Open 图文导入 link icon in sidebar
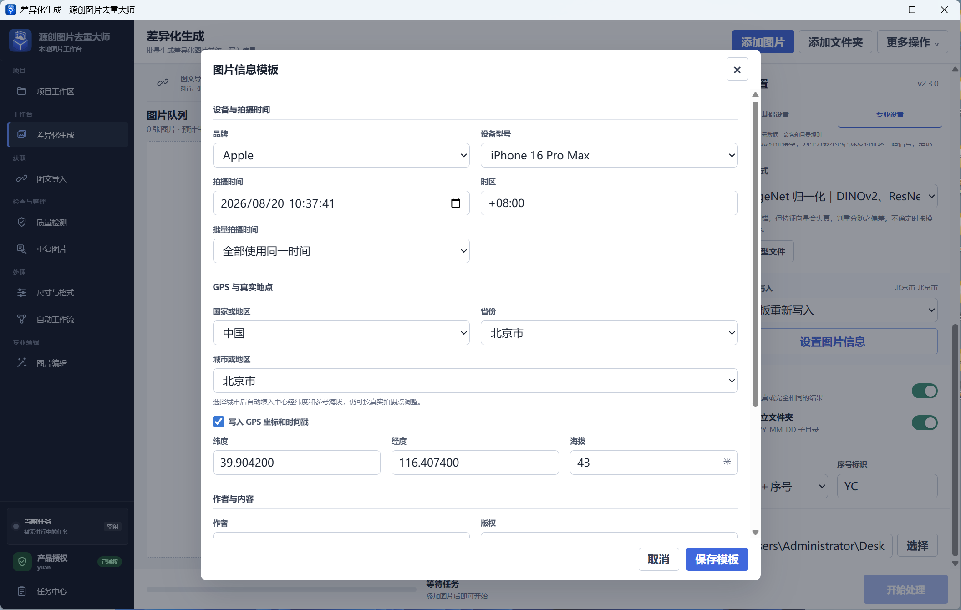Image resolution: width=961 pixels, height=610 pixels. 21,178
